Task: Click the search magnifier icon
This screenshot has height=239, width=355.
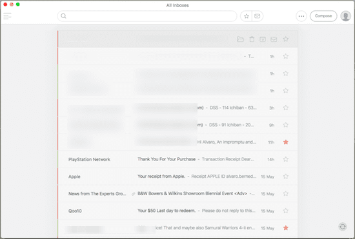Action: [64, 16]
